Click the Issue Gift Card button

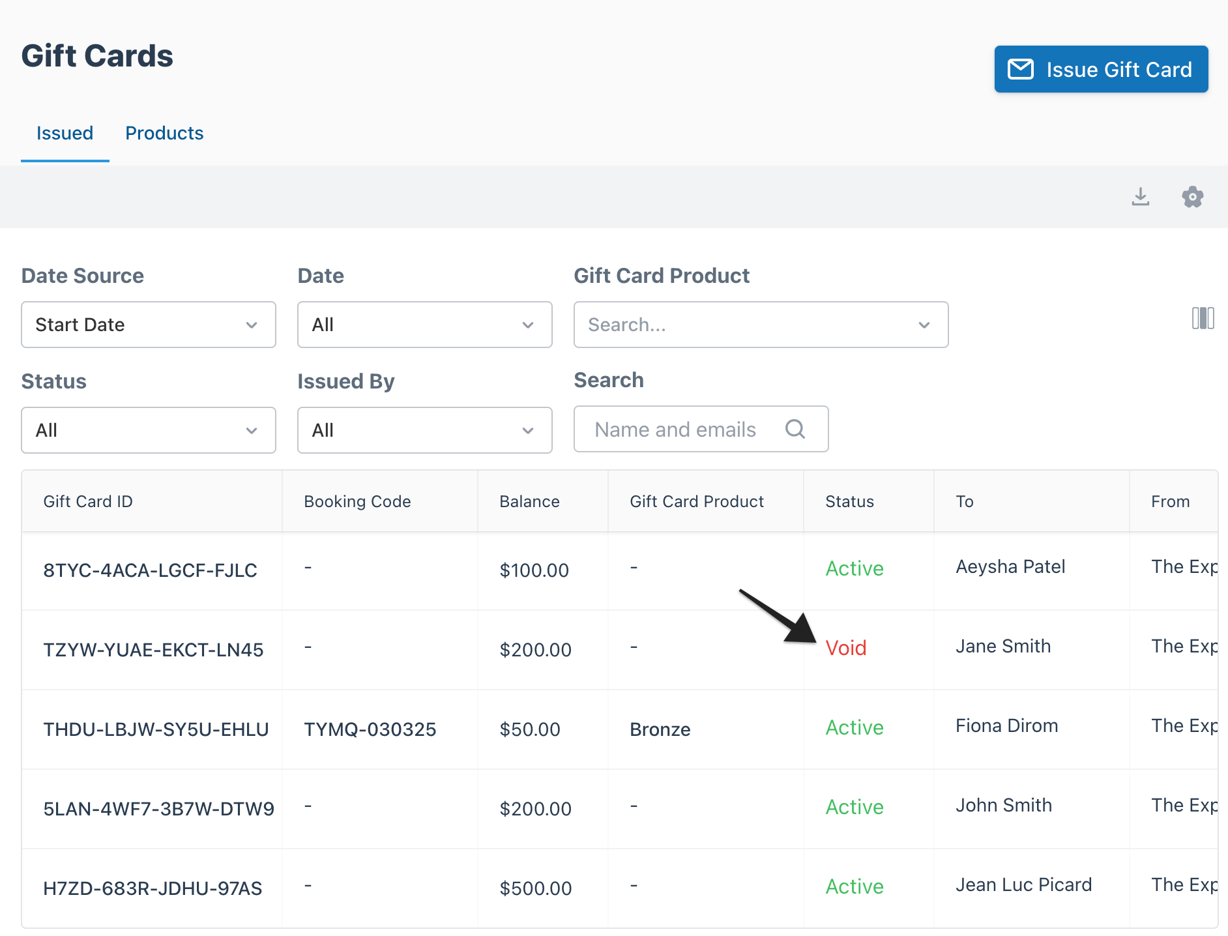point(1102,69)
